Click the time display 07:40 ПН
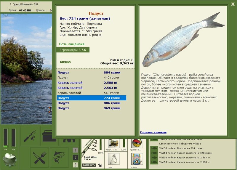The width and height of the screenshot is (237, 170). (25, 10)
